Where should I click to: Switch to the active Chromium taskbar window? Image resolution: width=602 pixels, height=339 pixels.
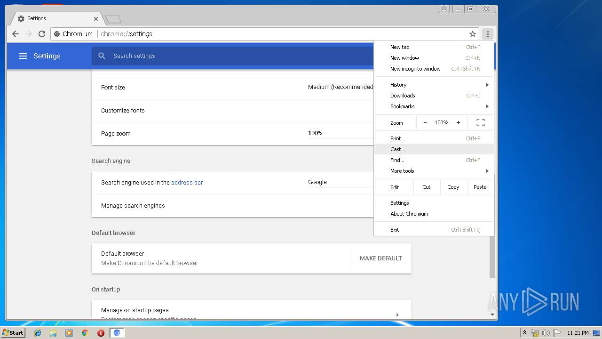[117, 333]
